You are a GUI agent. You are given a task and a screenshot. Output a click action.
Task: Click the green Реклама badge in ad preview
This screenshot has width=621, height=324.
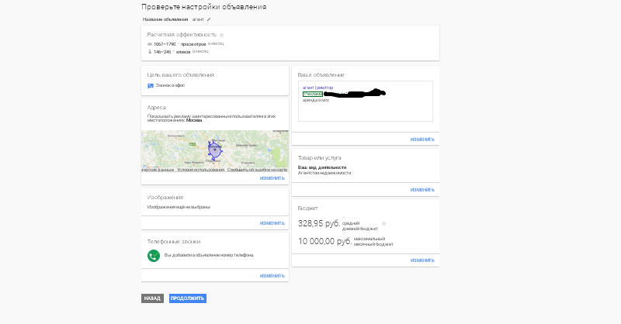(x=313, y=94)
